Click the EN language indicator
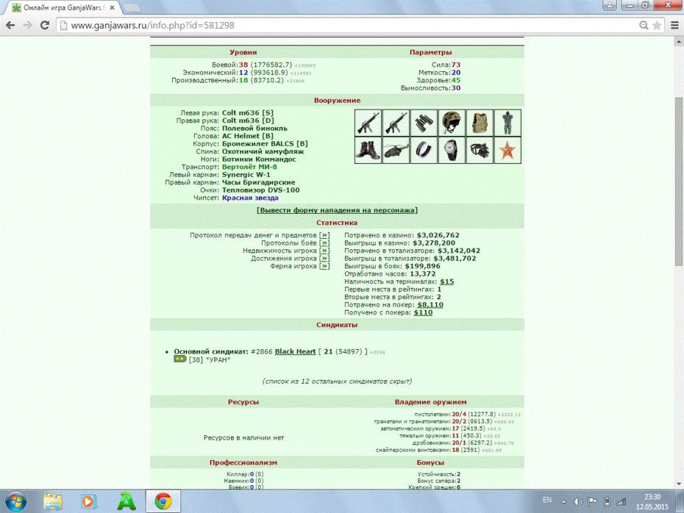The width and height of the screenshot is (684, 513). click(x=547, y=500)
